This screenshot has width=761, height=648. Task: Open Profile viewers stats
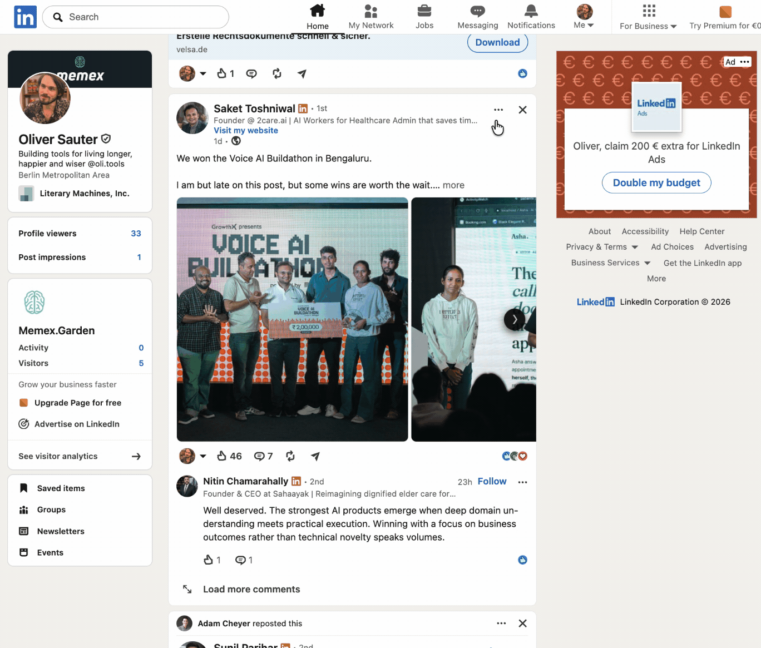80,234
